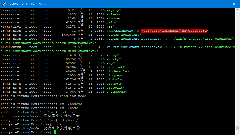Screen dimensions: 240x135
Task: Click the filename zipinfo*
Action: 115,79
